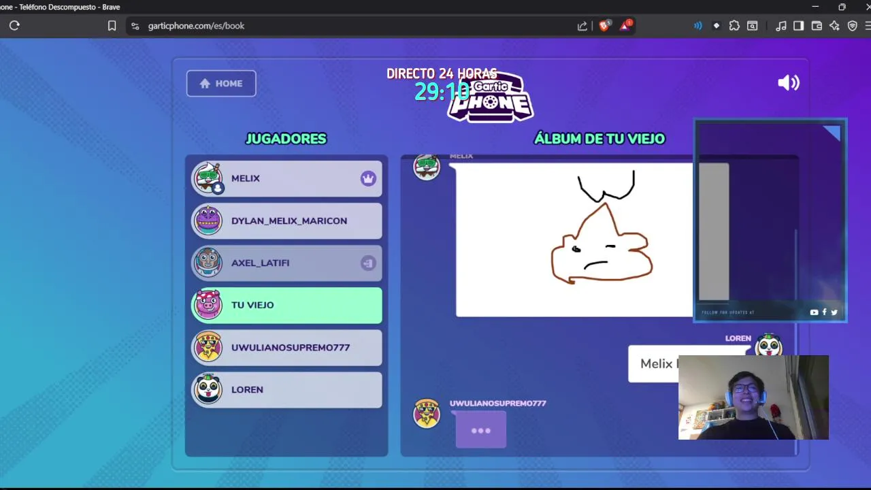Click the share page icon
This screenshot has width=871, height=490.
pos(582,26)
